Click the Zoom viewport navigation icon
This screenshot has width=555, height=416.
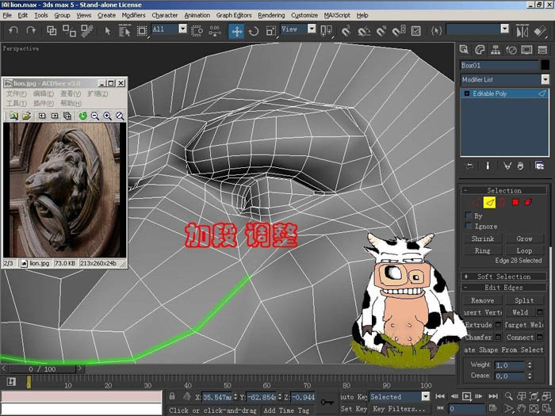pyautogui.click(x=508, y=396)
